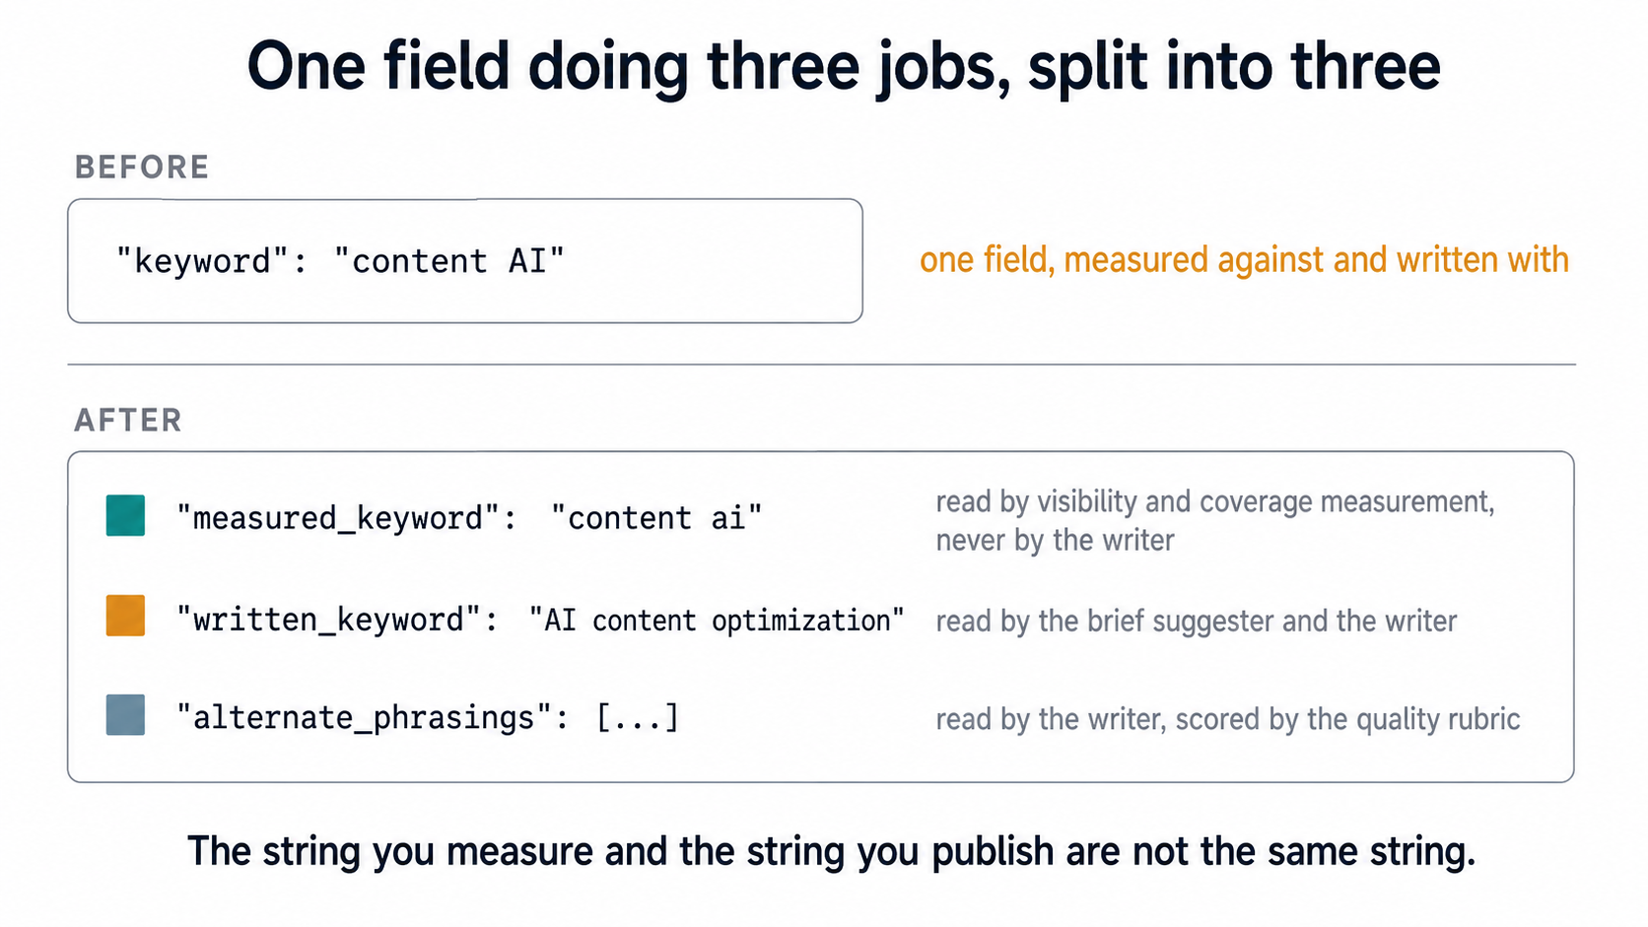The height and width of the screenshot is (927, 1648).
Task: Click the description 'read by visibility and coverage measurement'
Action: point(1215,502)
